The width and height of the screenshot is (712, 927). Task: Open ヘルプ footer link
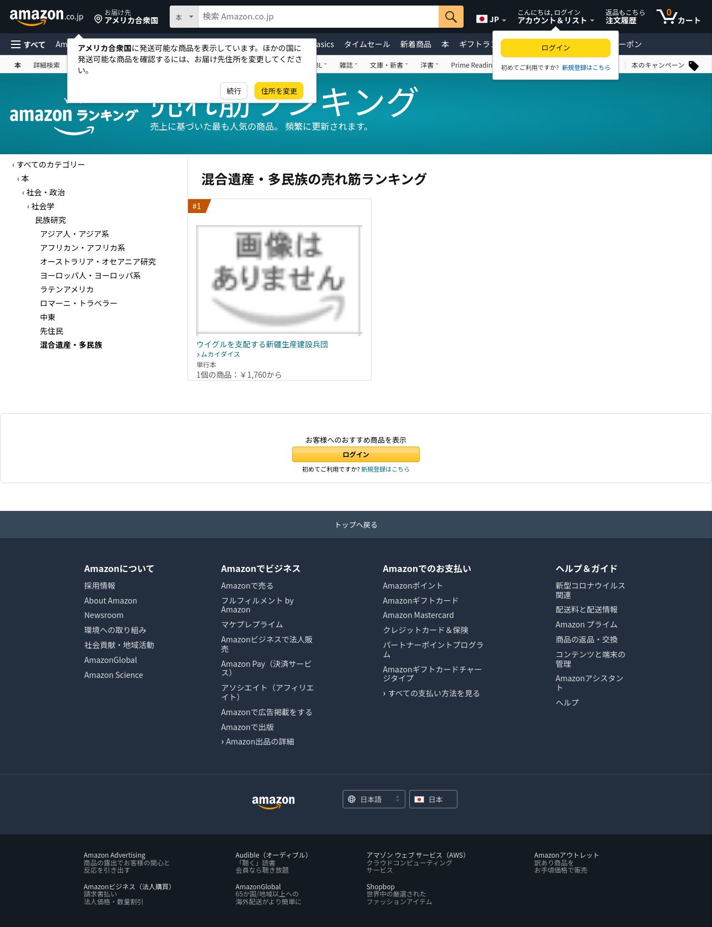tap(567, 703)
